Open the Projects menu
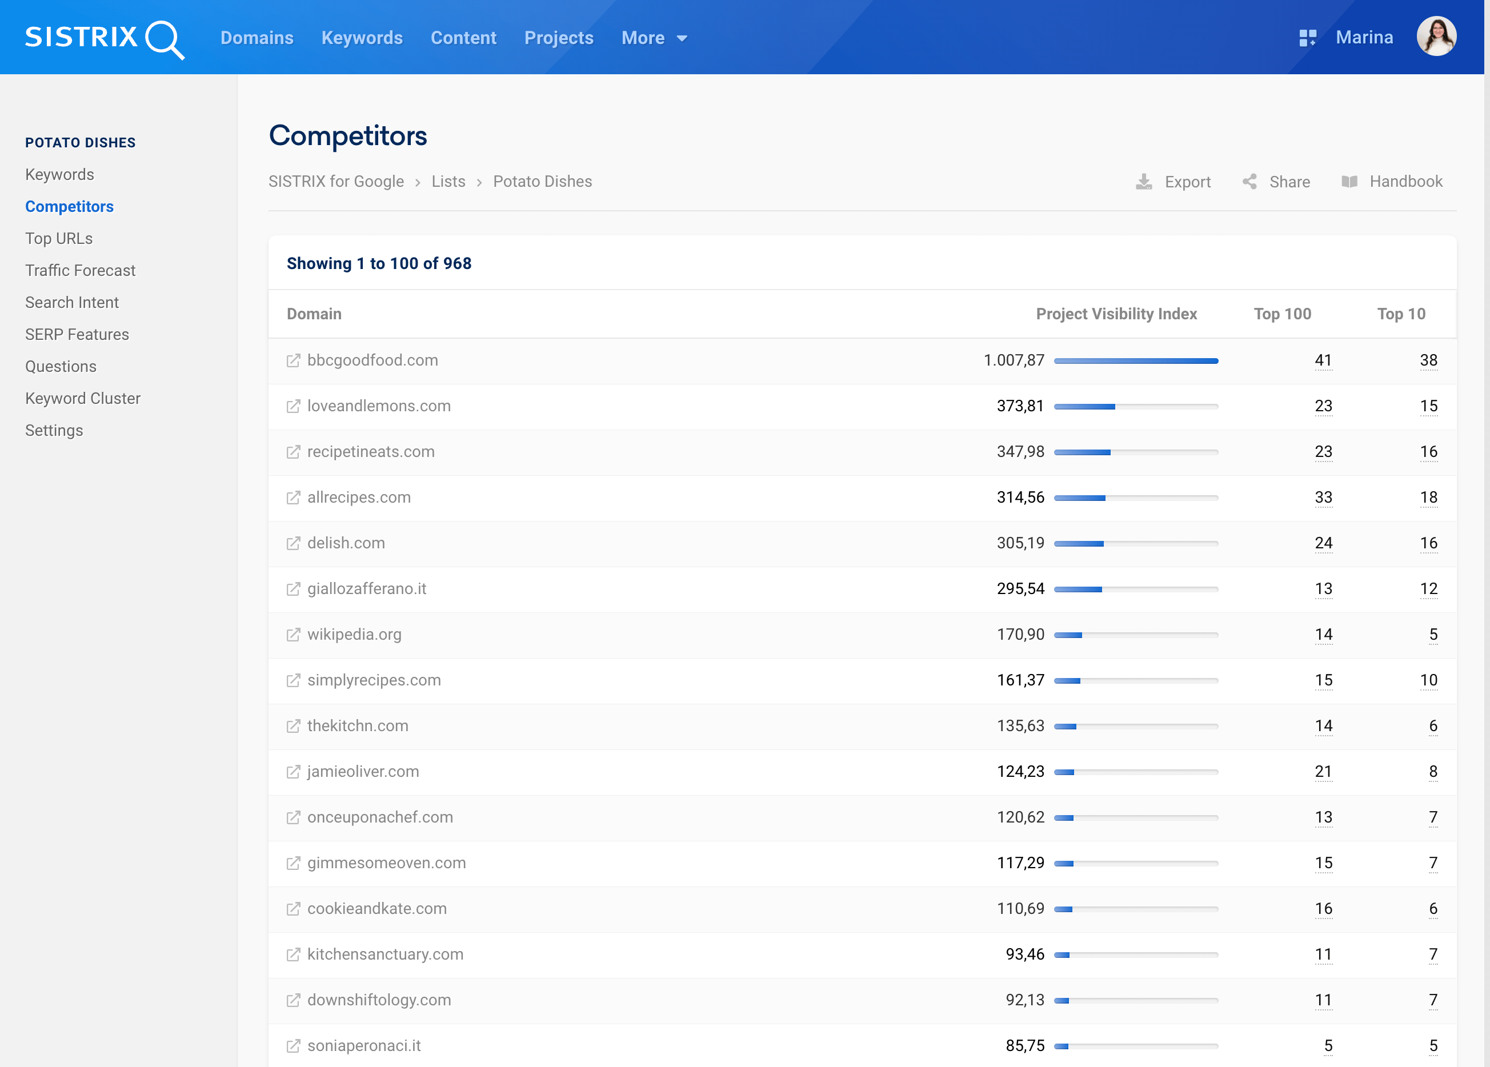Viewport: 1490px width, 1067px height. point(558,38)
